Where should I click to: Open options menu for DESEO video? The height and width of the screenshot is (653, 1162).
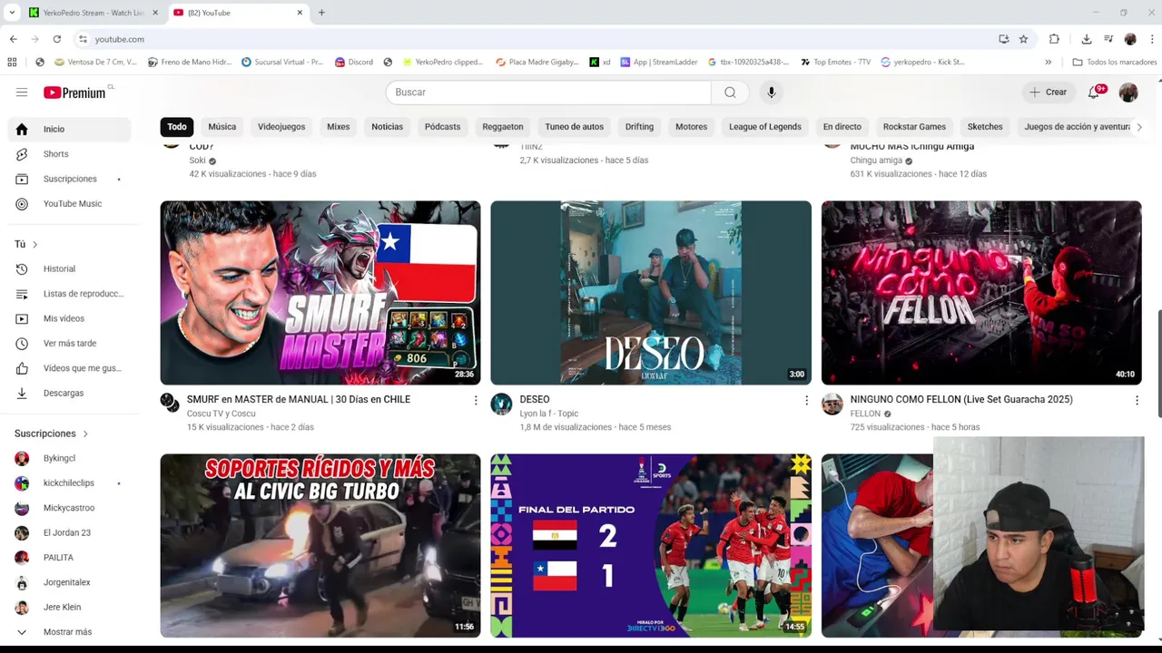806,400
